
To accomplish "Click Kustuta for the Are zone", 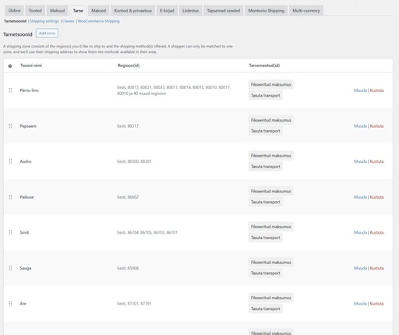I will [376, 303].
